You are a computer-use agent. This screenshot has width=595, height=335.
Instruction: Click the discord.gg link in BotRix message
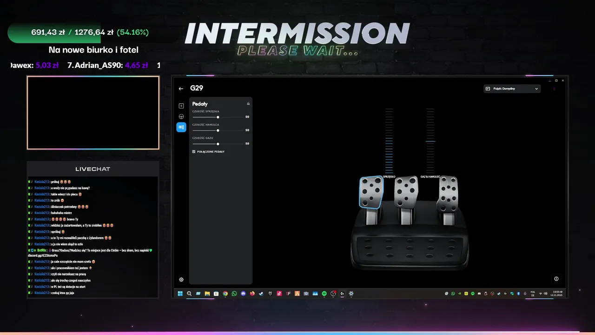(43, 255)
